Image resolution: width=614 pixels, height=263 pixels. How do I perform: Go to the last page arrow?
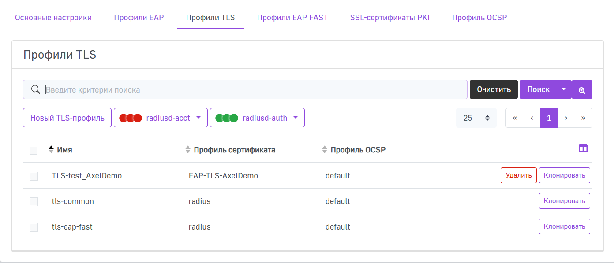tap(583, 118)
